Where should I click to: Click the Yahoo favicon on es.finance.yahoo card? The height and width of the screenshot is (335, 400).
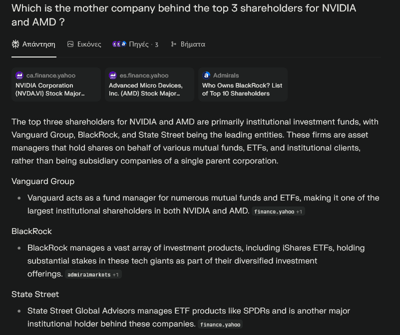113,75
